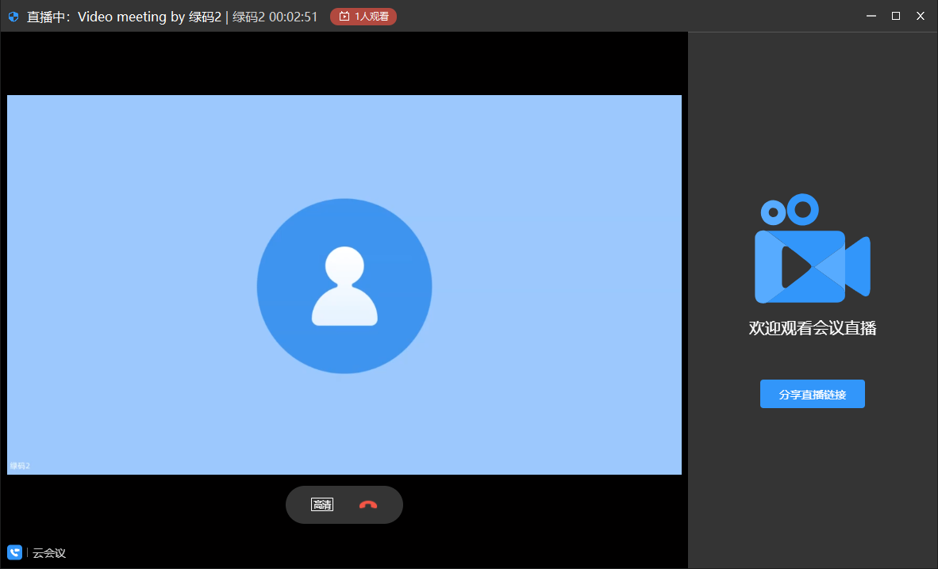The width and height of the screenshot is (938, 569).
Task: Hang up with the red phone icon
Action: coord(367,505)
